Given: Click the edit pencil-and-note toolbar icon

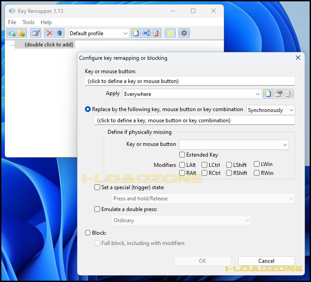Looking at the screenshot, I should tap(36, 33).
